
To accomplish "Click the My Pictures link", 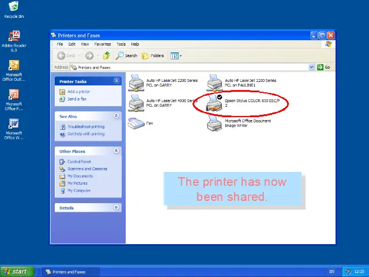I will pyautogui.click(x=77, y=184).
